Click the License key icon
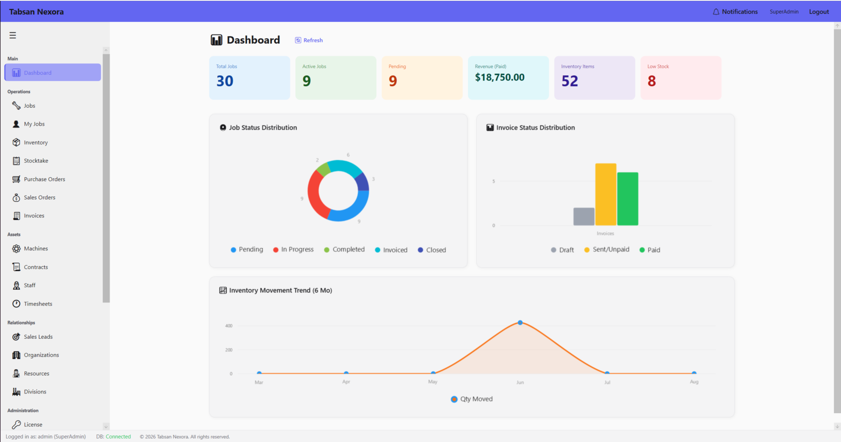 (x=16, y=424)
